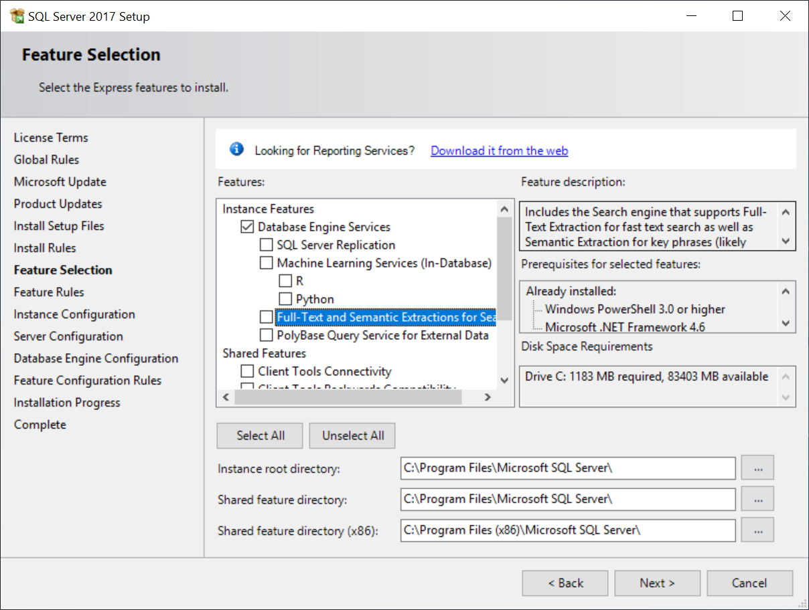Image resolution: width=809 pixels, height=610 pixels.
Task: Select the Instance Configuration step
Action: 74,314
